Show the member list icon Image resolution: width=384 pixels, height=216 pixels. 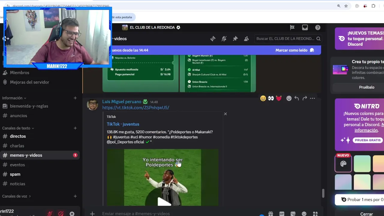(246, 39)
